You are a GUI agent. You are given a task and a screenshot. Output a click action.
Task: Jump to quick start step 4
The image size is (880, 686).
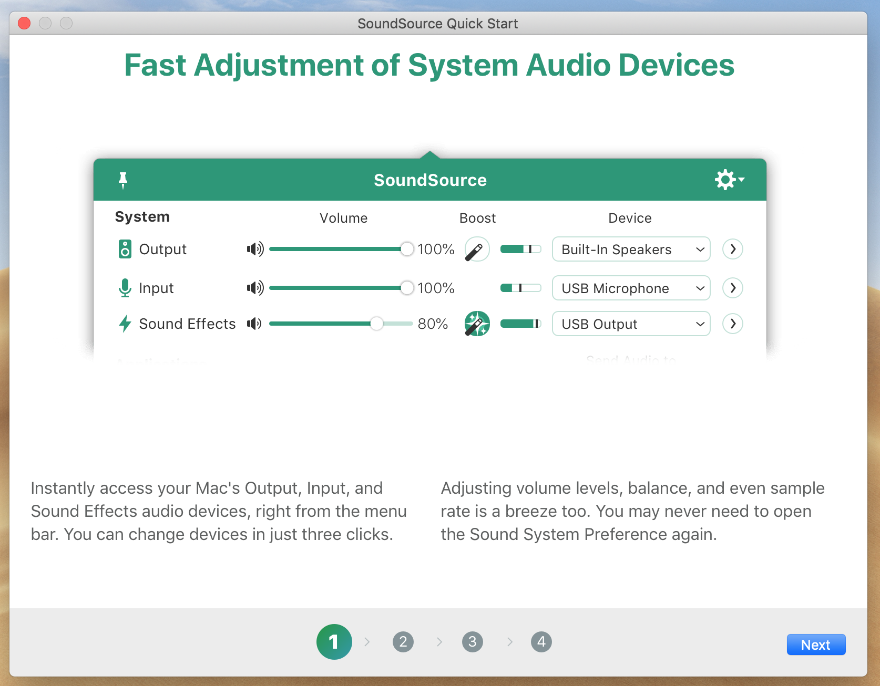tap(541, 642)
